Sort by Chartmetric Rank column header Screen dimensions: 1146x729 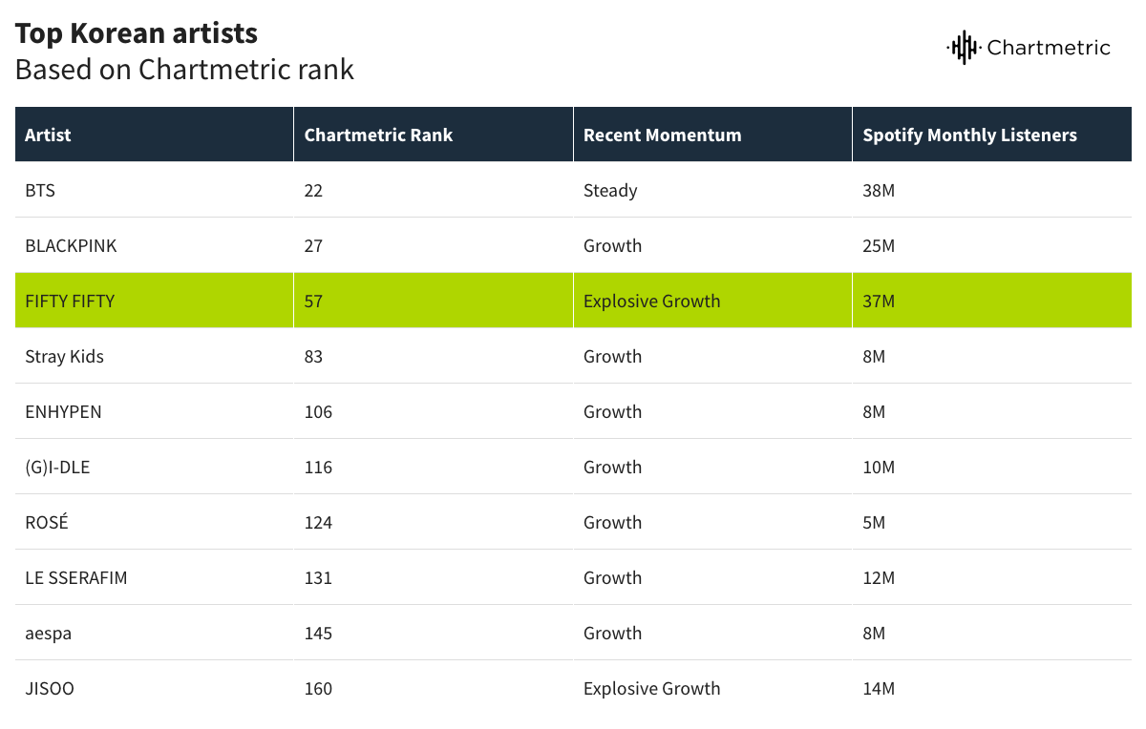click(x=378, y=135)
